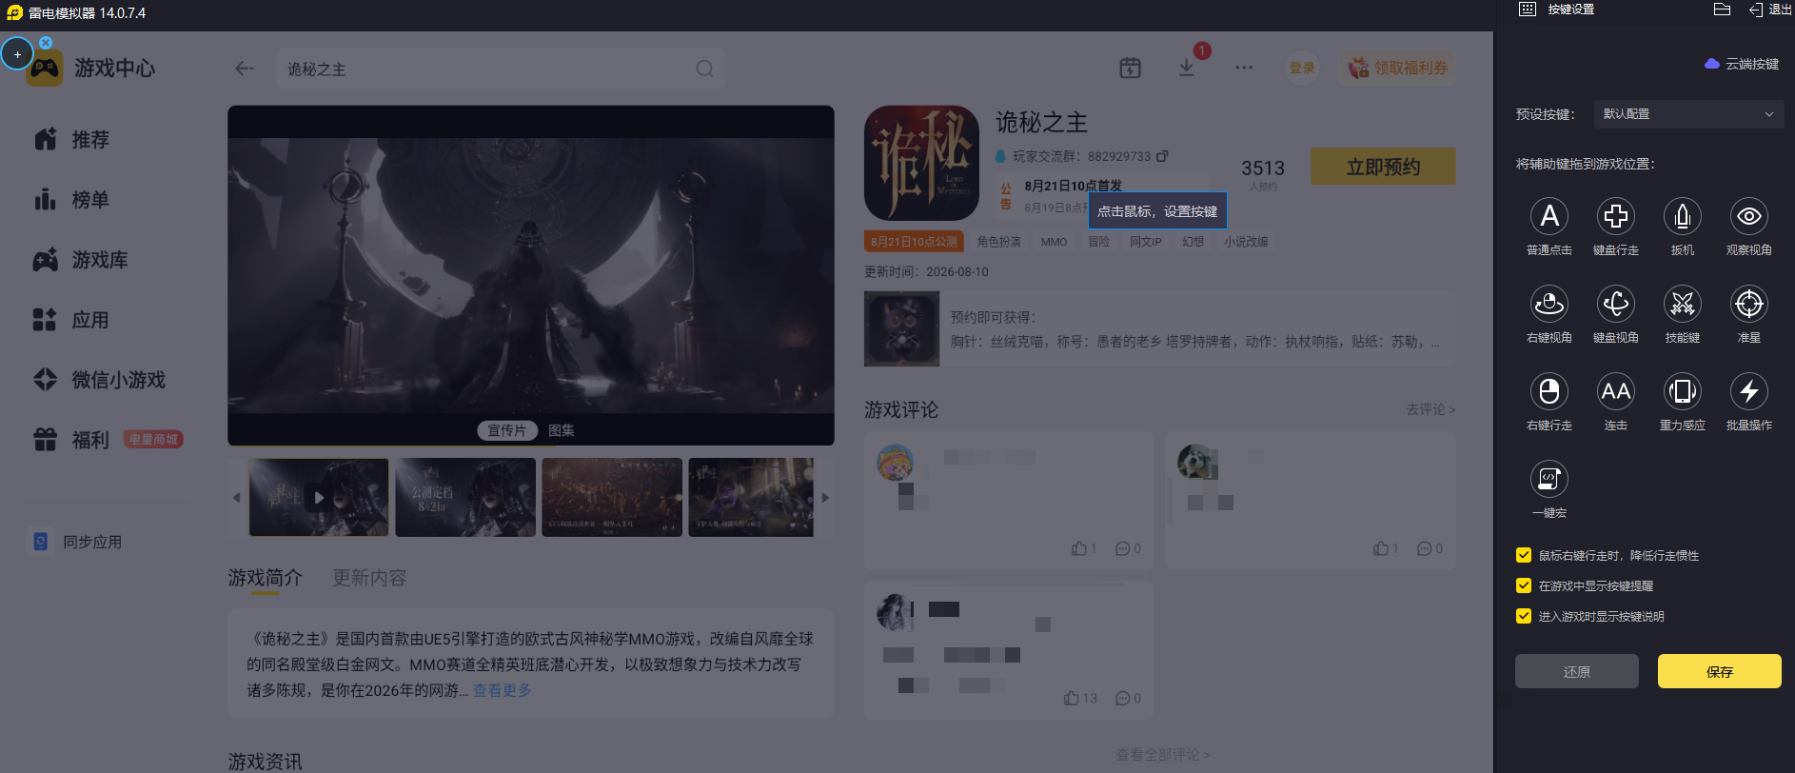Select the 角色扮演 genre tag
This screenshot has height=773, width=1795.
tap(998, 242)
